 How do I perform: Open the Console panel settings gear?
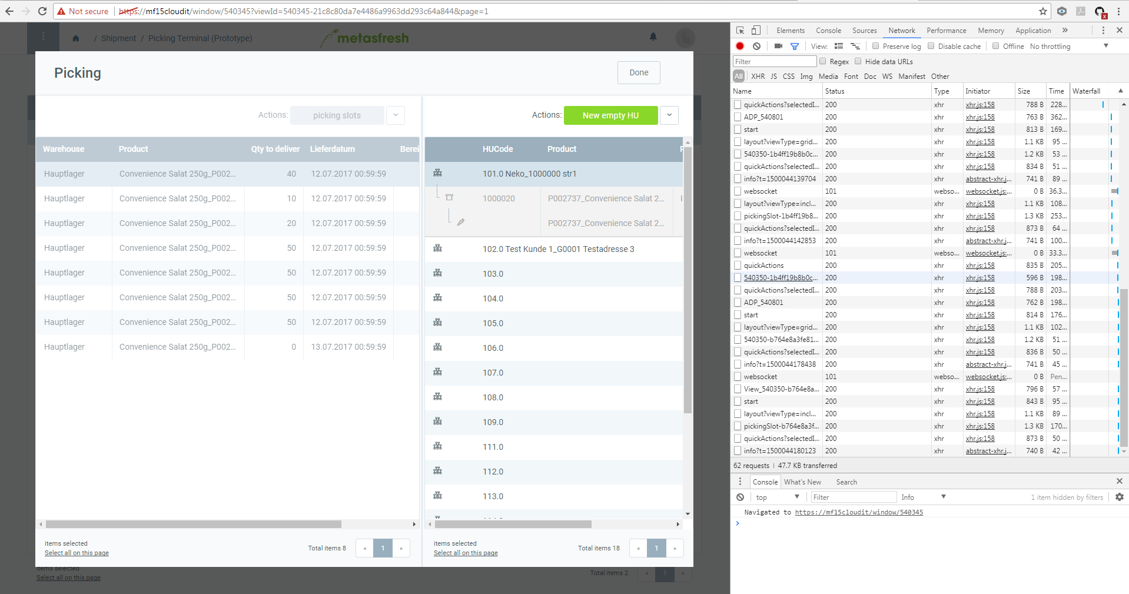1118,497
